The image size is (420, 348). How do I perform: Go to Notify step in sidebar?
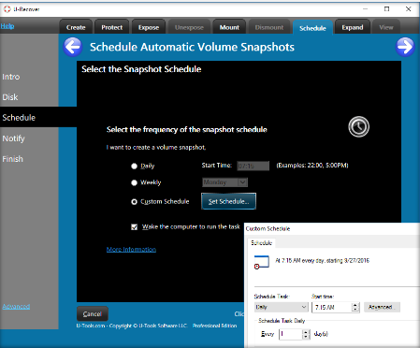click(x=14, y=138)
